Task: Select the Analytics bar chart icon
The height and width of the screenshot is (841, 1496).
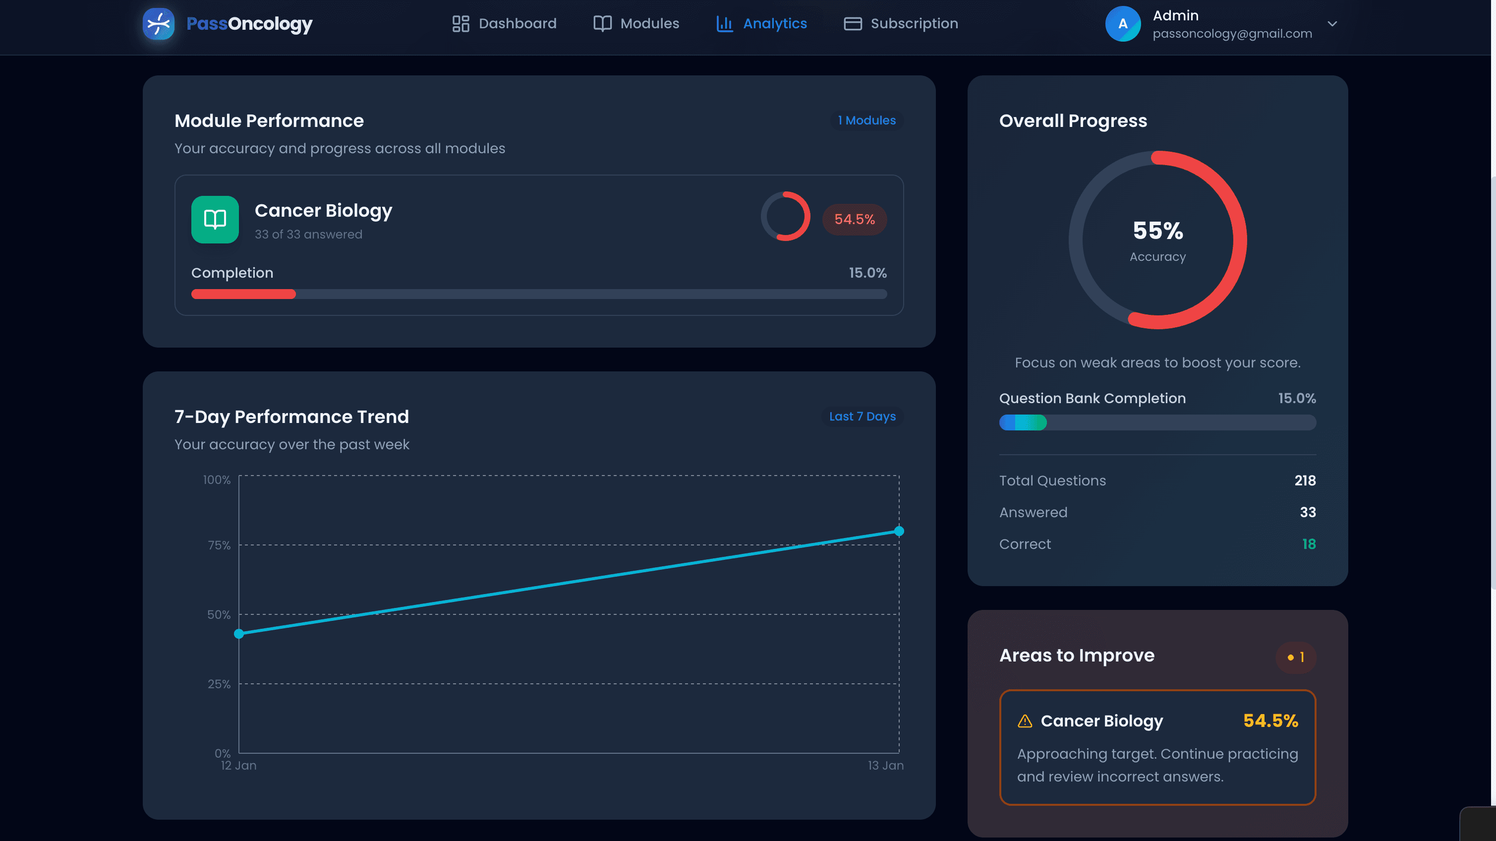Action: tap(724, 23)
